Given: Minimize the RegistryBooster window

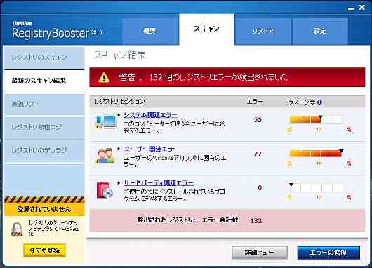Looking at the screenshot, I should [352, 8].
